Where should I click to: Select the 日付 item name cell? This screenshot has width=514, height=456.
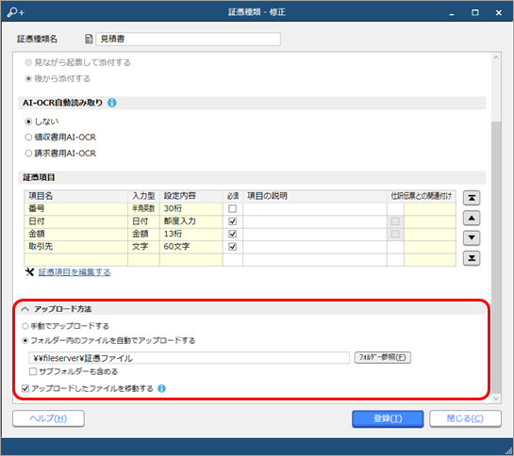[x=75, y=221]
